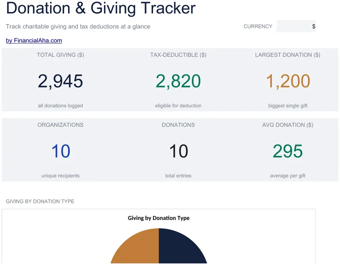Click the DONATIONS header
The image size is (340, 265).
[178, 125]
